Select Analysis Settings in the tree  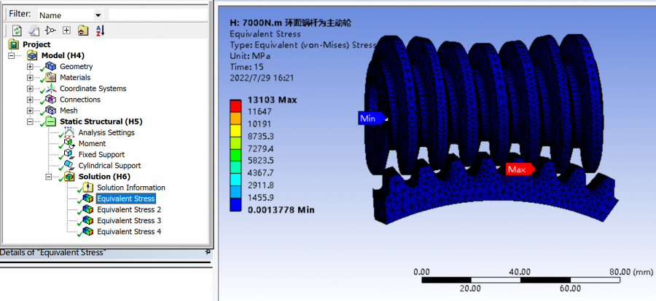tap(106, 132)
